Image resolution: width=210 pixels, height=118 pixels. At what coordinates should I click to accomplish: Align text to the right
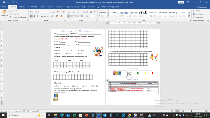point(75,16)
